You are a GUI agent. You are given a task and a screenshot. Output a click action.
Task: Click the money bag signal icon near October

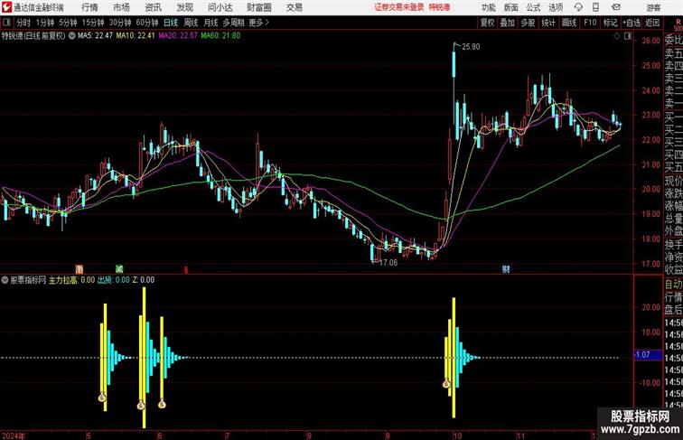click(x=446, y=384)
